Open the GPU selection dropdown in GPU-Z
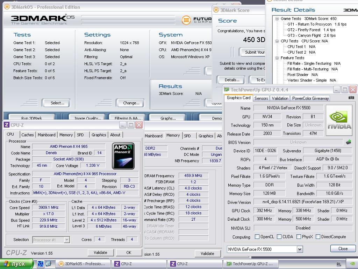This screenshot has width=358, height=269. (x=300, y=249)
